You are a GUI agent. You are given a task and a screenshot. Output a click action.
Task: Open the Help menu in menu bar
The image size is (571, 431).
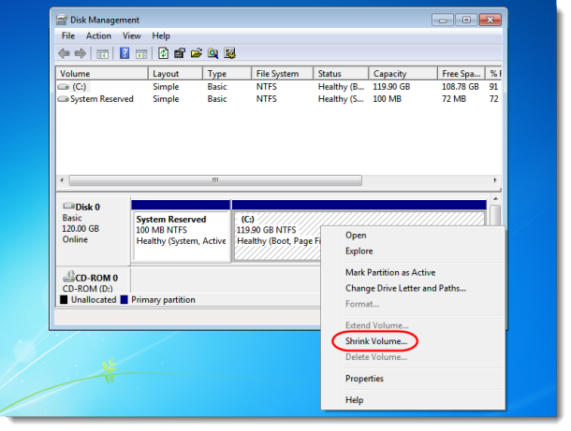tap(161, 36)
